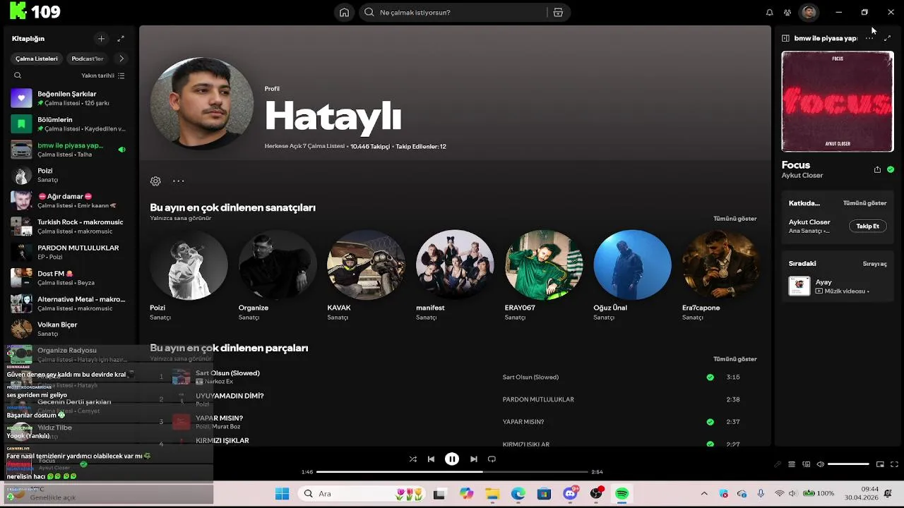Screen dimensions: 904x508
Task: Seek on the song progress bar
Action: coord(452,472)
